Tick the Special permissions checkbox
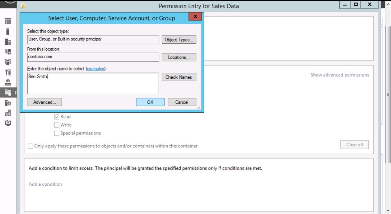 [56, 133]
